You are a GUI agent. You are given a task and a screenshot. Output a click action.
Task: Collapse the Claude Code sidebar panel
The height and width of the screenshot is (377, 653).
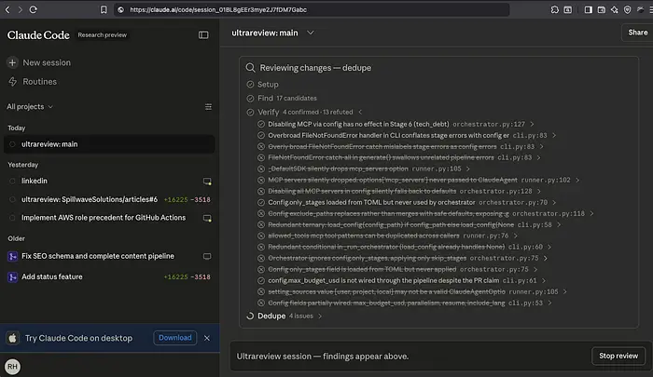point(203,35)
